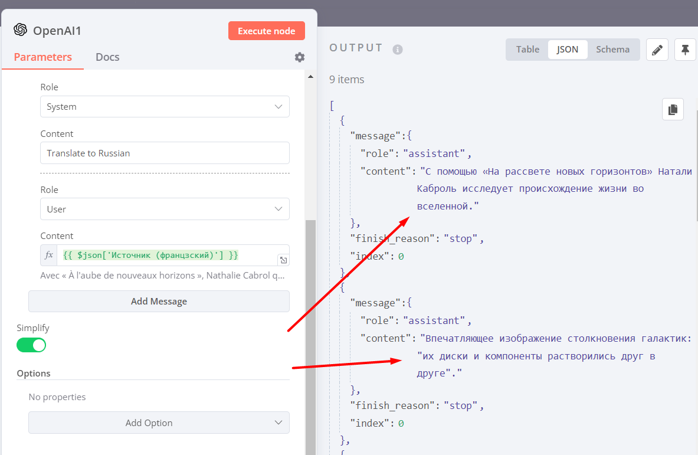
Task: Open the System role dropdown
Action: point(165,107)
